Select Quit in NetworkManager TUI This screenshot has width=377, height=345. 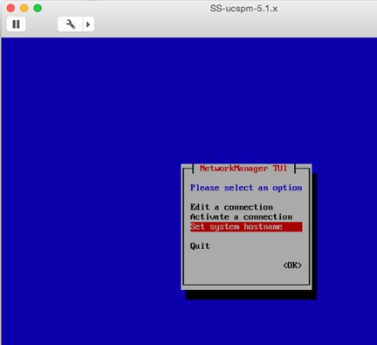click(200, 246)
